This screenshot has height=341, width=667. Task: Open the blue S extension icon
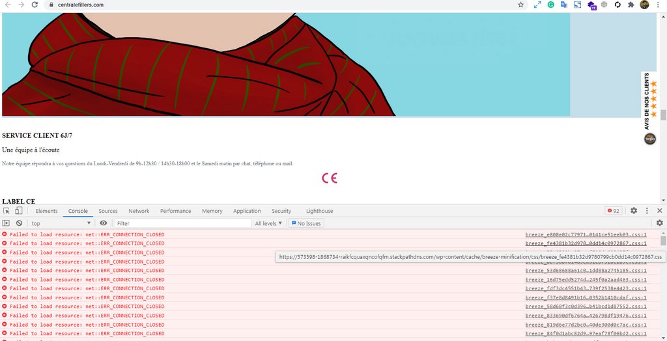[577, 5]
